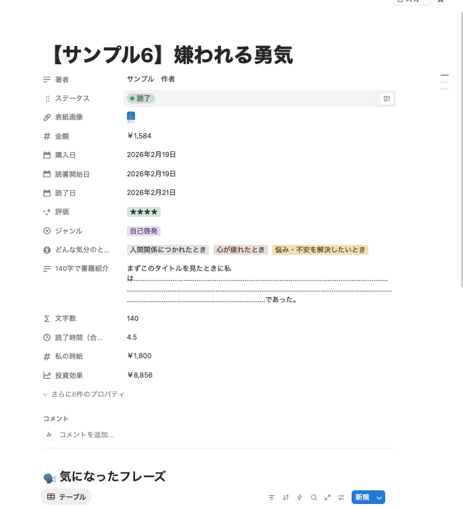Open the 読了 status selector
Viewport: 463px width, 509px height.
[x=141, y=98]
